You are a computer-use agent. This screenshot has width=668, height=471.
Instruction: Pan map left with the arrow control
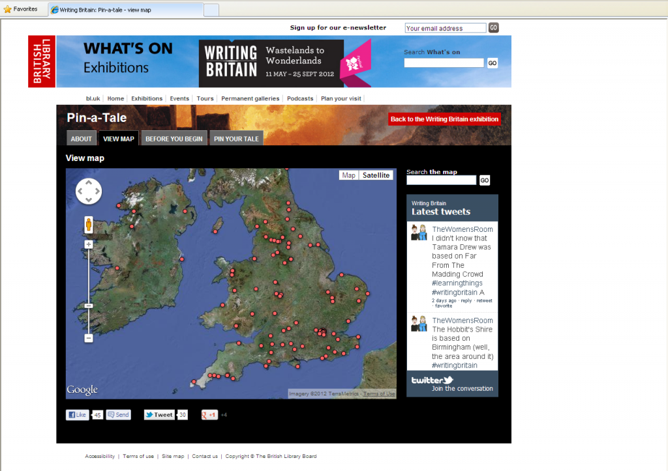point(80,191)
